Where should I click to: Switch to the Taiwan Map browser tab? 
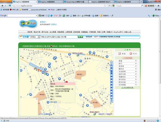coord(76,2)
